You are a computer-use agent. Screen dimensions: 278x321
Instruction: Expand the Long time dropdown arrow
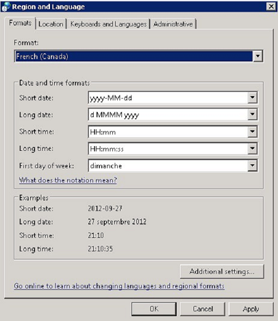pyautogui.click(x=253, y=148)
